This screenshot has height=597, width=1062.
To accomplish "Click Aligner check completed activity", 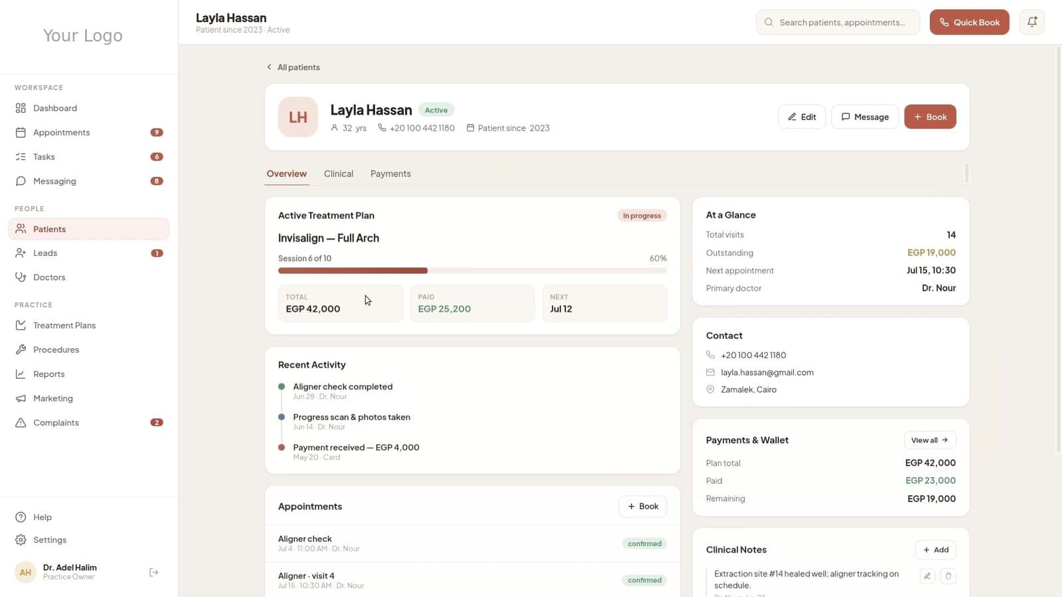I will (342, 387).
